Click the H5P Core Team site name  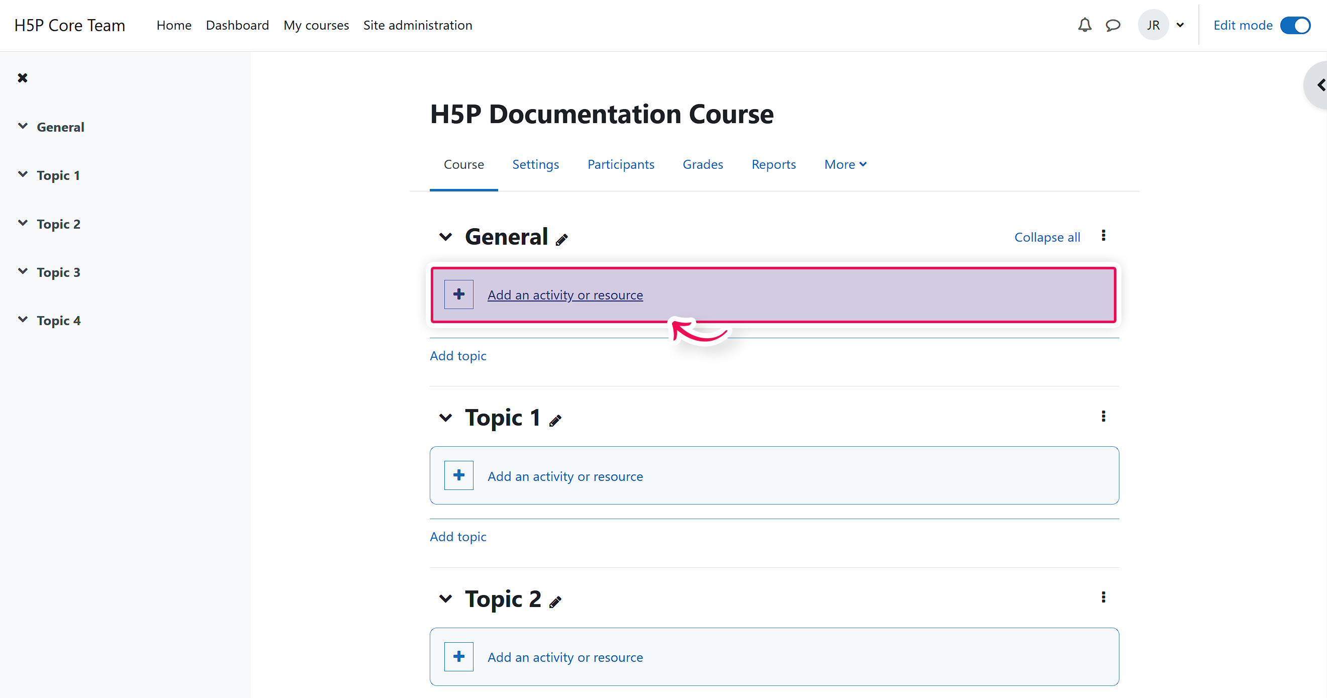pos(69,25)
